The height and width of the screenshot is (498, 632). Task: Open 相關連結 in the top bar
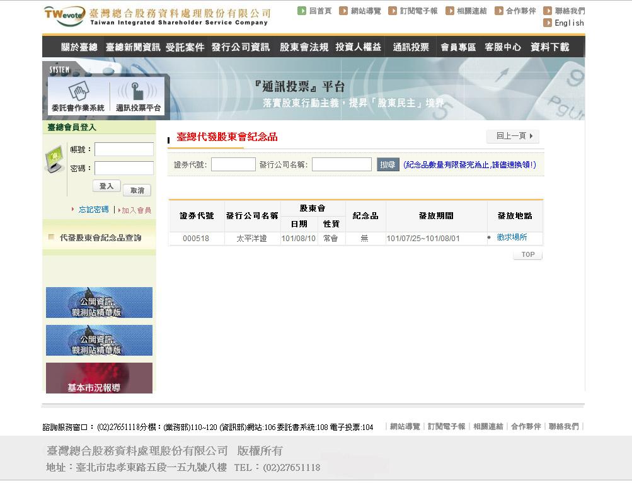click(466, 11)
